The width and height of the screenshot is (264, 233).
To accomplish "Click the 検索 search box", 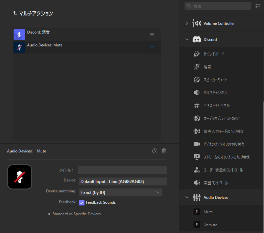I will [218, 6].
